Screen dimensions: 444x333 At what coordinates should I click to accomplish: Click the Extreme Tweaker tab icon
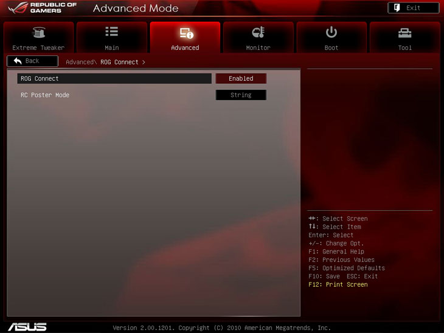(x=38, y=33)
